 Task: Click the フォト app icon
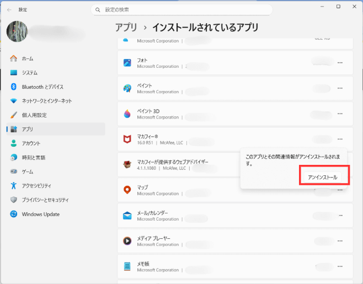click(127, 63)
